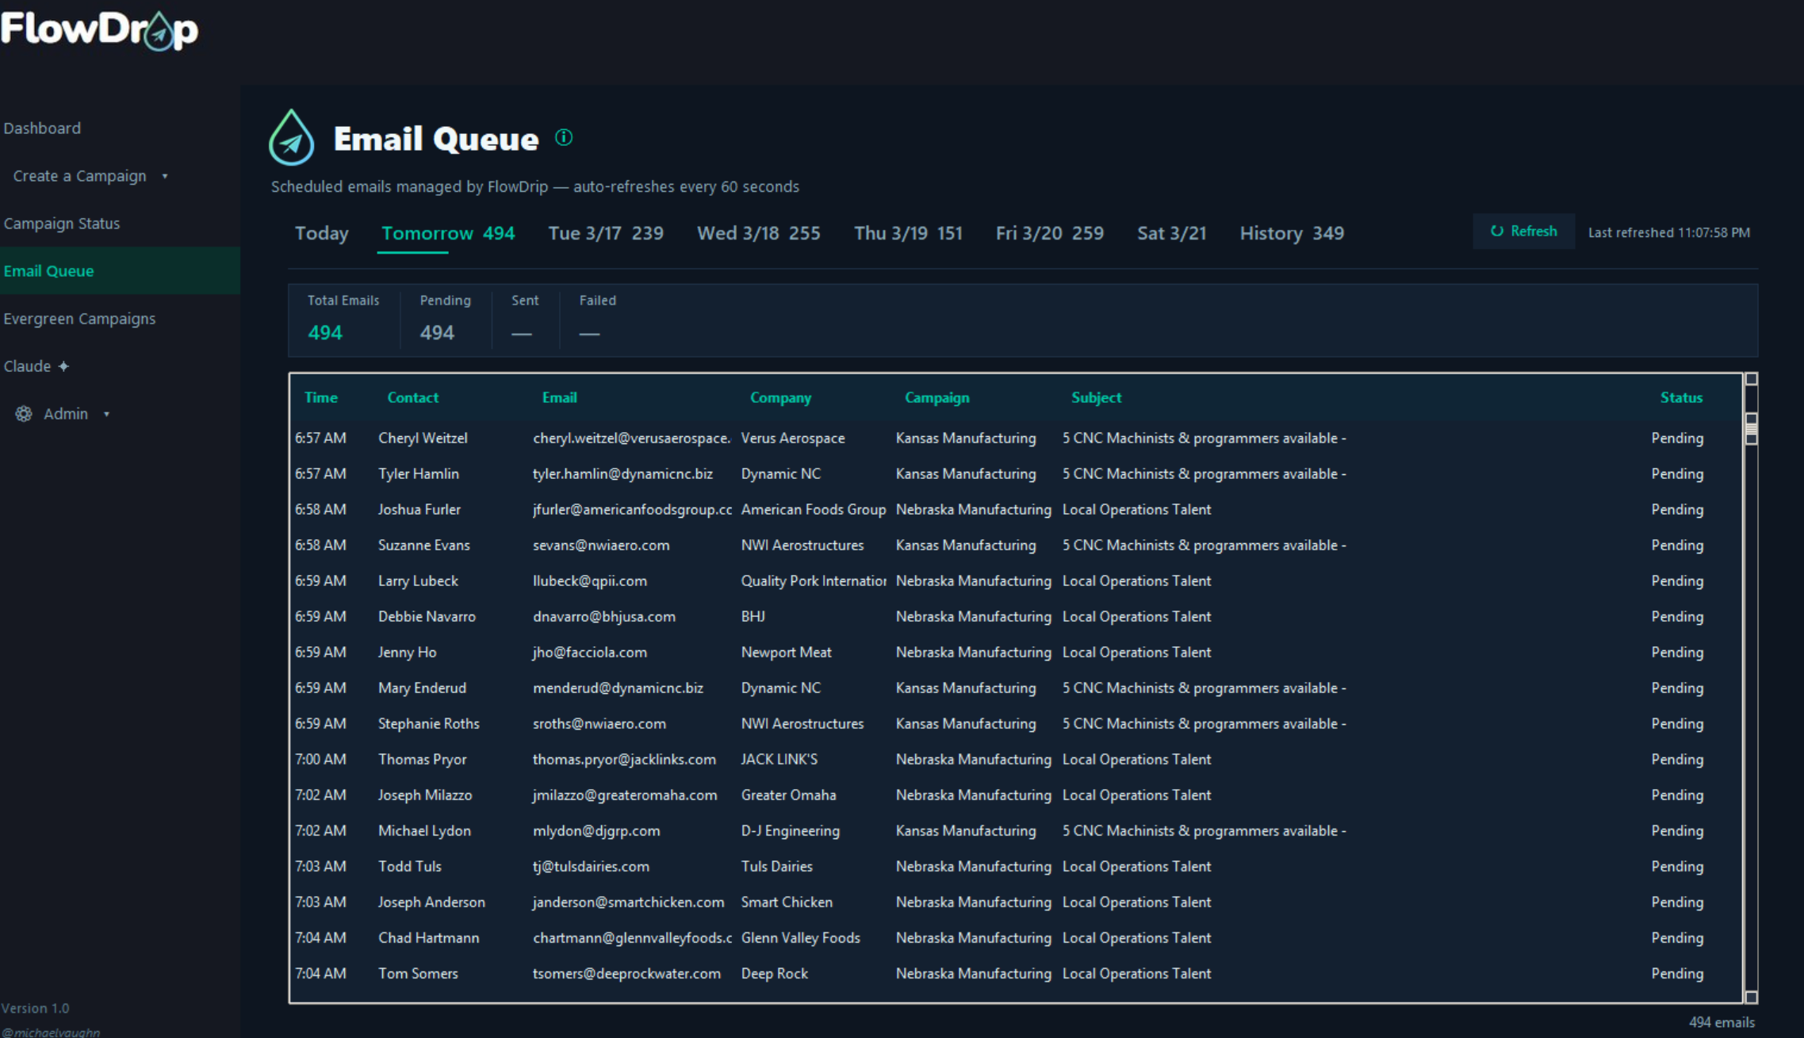1804x1038 pixels.
Task: Go to Evergreen Campaigns page
Action: point(79,319)
